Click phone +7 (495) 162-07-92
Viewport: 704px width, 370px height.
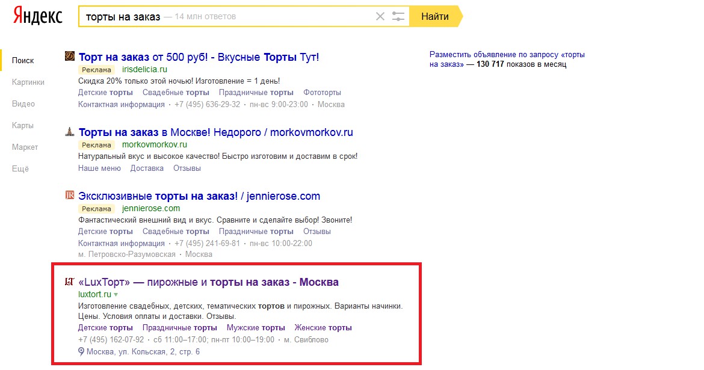point(111,339)
